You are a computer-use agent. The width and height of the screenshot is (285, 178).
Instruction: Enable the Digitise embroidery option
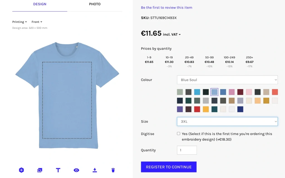point(178,133)
